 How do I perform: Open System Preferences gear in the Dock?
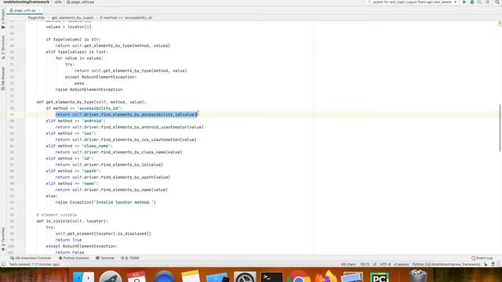point(245,277)
